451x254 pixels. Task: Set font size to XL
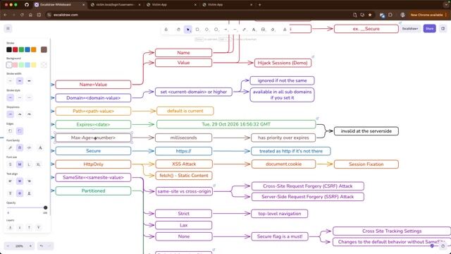pos(38,164)
